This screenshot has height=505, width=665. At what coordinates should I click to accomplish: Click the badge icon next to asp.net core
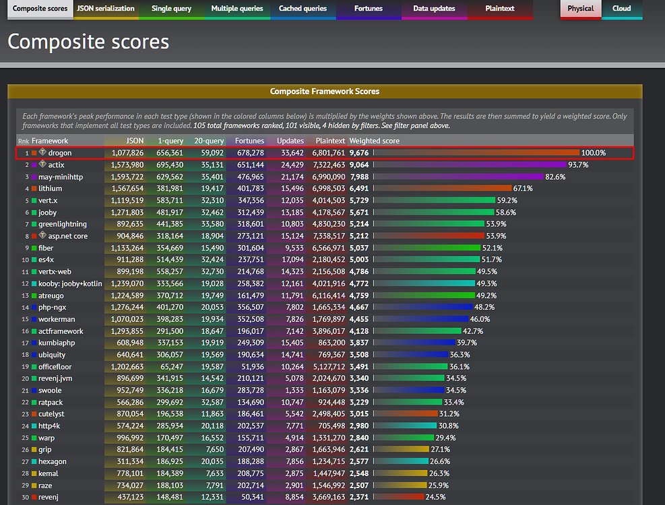tap(42, 236)
